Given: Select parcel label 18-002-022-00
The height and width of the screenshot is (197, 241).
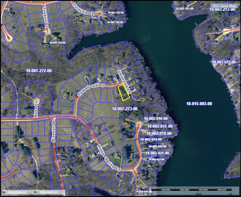Looking at the screenshot, I should [156, 159].
